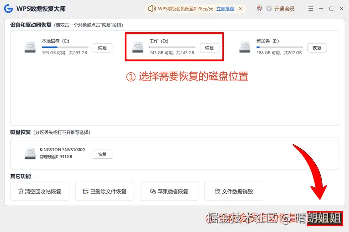The height and width of the screenshot is (232, 349).
Task: Click the speaker announcement icon in banner
Action: coord(152,9)
